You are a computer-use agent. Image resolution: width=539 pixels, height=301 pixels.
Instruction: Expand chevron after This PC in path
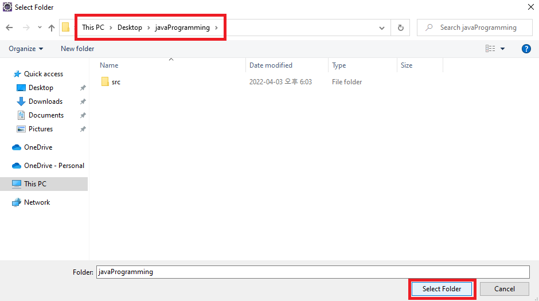pyautogui.click(x=111, y=28)
